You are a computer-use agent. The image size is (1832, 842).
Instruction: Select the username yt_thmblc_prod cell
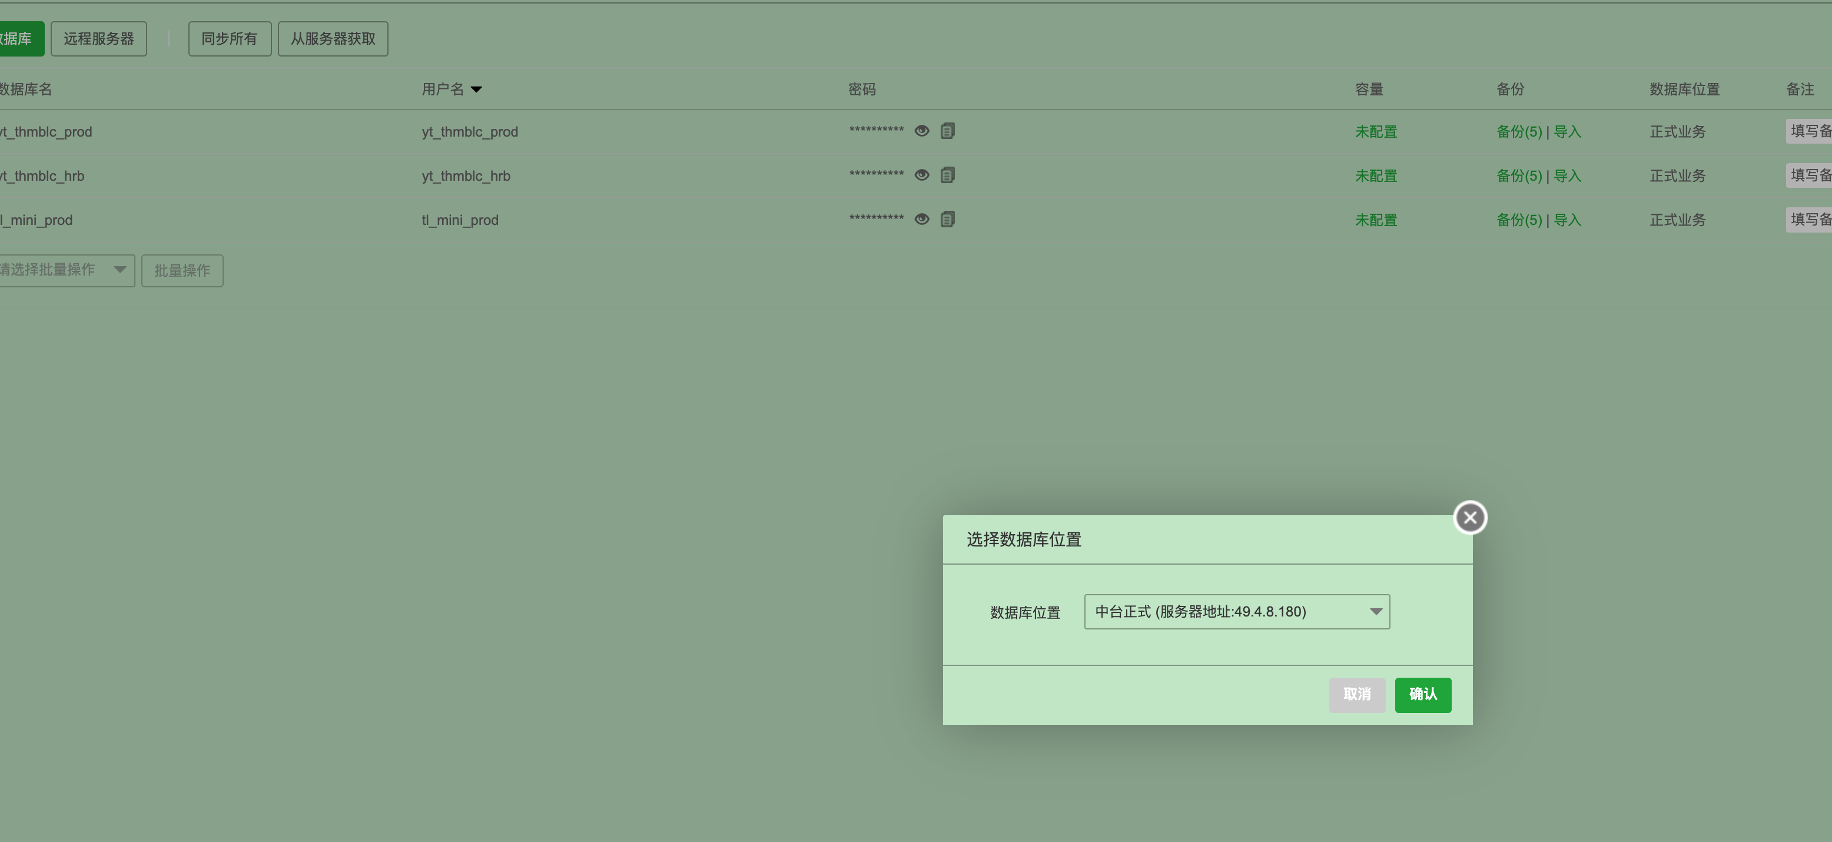pyautogui.click(x=470, y=131)
